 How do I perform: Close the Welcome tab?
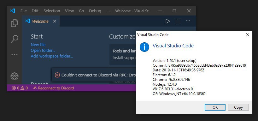55,21
